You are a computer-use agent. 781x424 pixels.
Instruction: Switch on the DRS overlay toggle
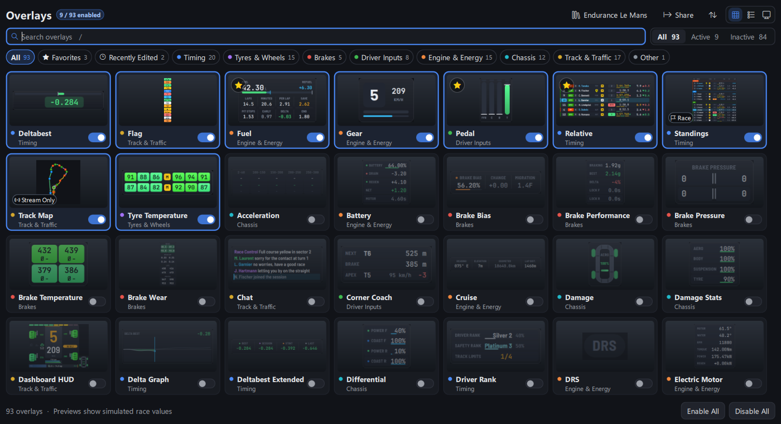[x=644, y=384]
